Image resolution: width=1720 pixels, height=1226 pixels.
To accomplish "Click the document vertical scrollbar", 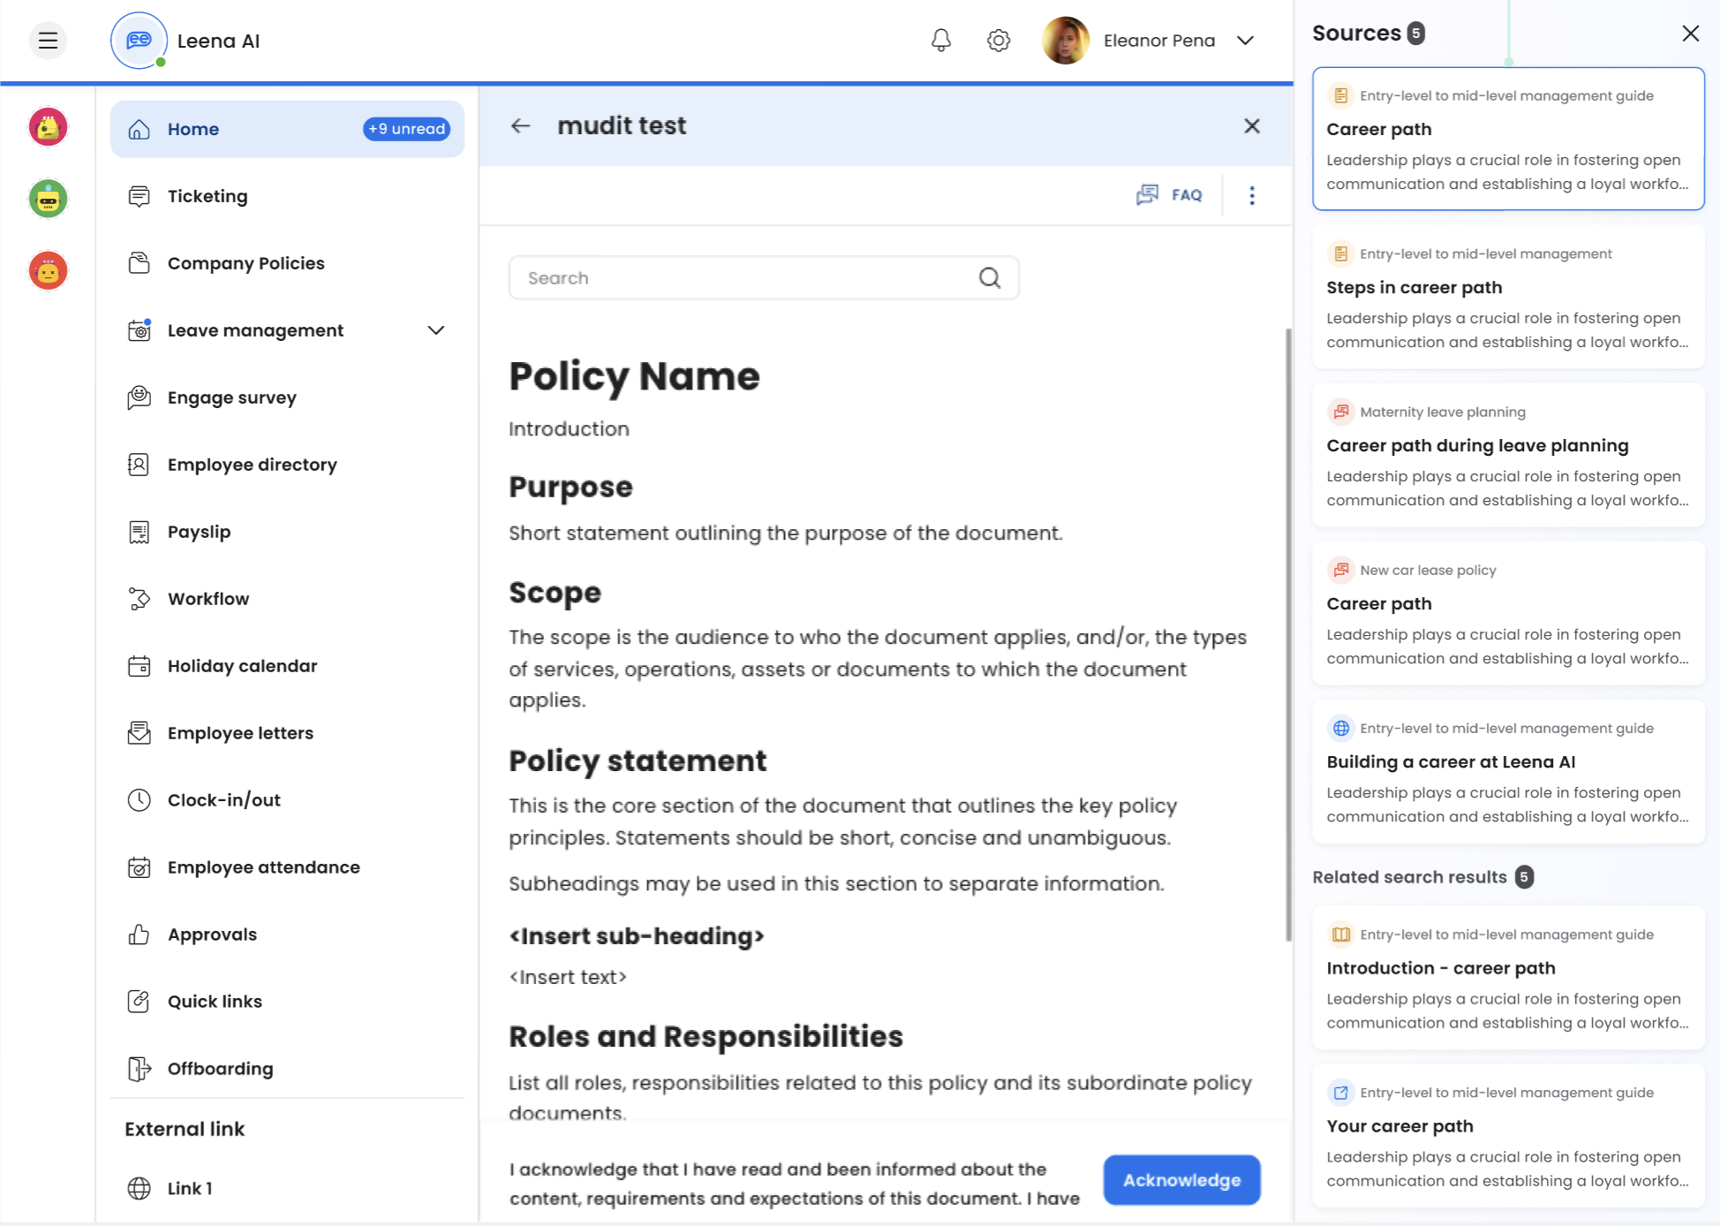I will [x=1288, y=636].
